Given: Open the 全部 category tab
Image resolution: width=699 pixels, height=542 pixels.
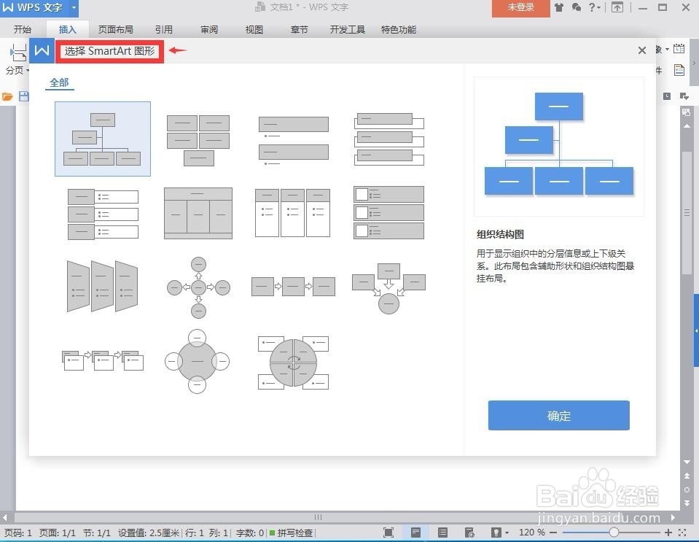Looking at the screenshot, I should pyautogui.click(x=59, y=82).
